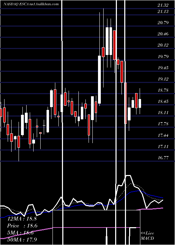Click the 18.78 price axis label
Image resolution: width=175 pixels, height=245 pixels.
(x=163, y=90)
